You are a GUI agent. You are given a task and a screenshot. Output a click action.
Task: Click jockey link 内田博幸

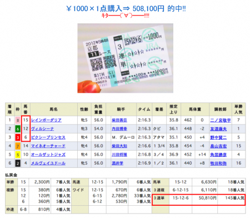pyautogui.click(x=119, y=128)
